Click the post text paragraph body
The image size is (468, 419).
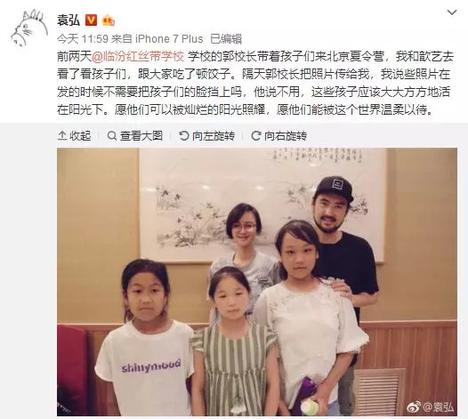pos(255,84)
